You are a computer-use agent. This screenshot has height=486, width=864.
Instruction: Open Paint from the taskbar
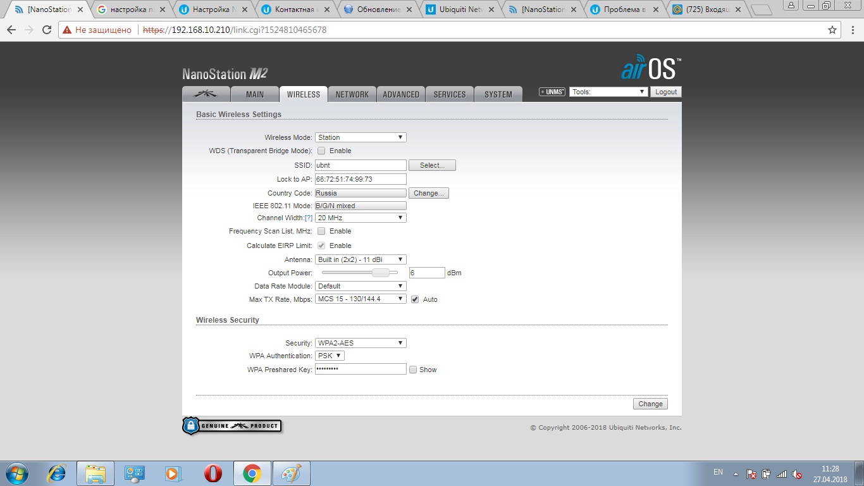coord(292,473)
